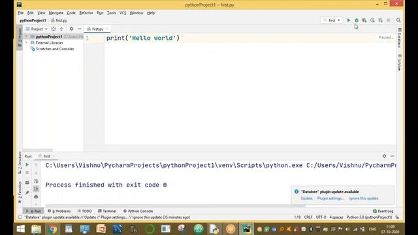Toggle soft-wrap in Run console
Image resolution: width=418 pixels, height=235 pixels.
(36, 181)
